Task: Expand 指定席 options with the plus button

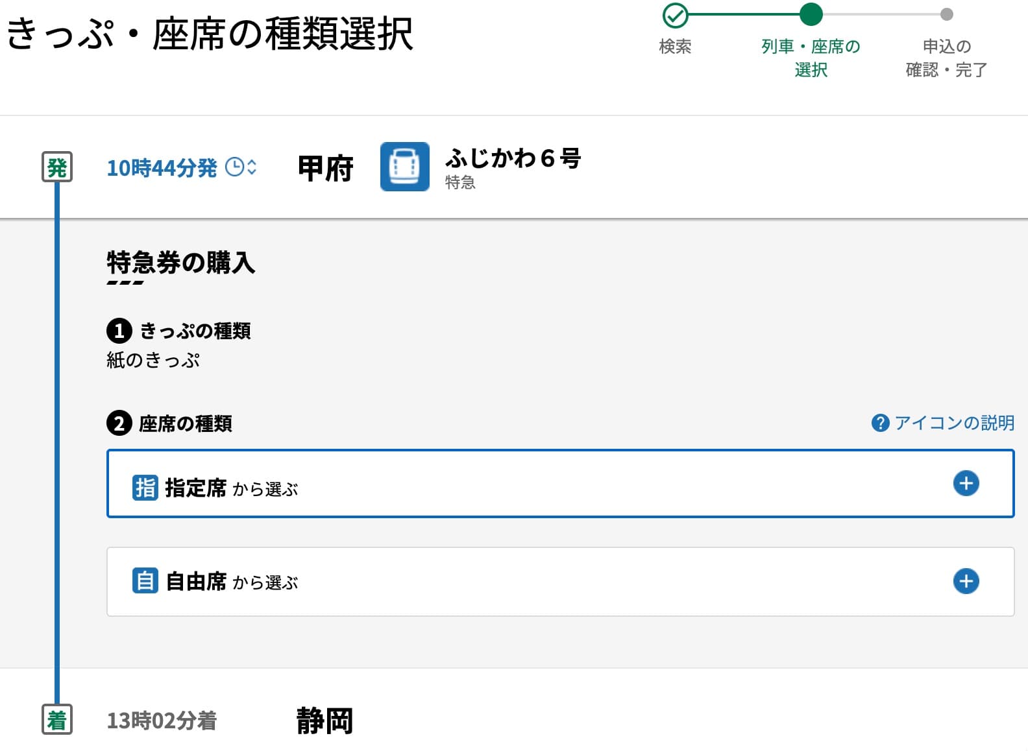Action: (966, 483)
